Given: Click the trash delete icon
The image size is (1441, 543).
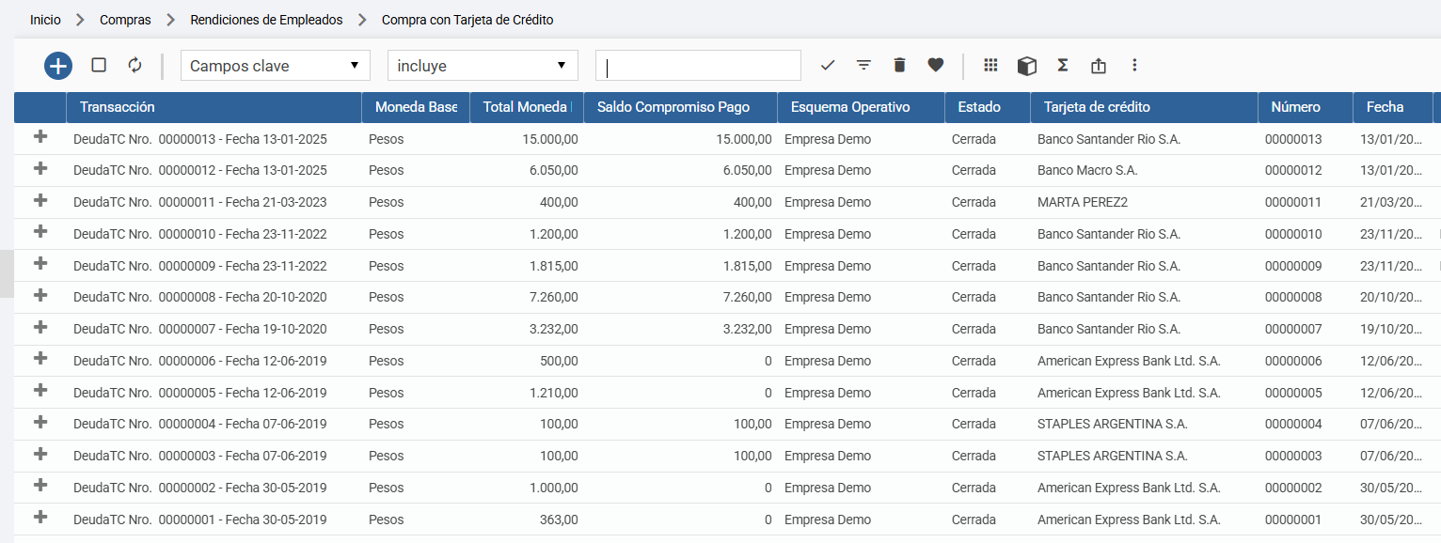Looking at the screenshot, I should 899,65.
